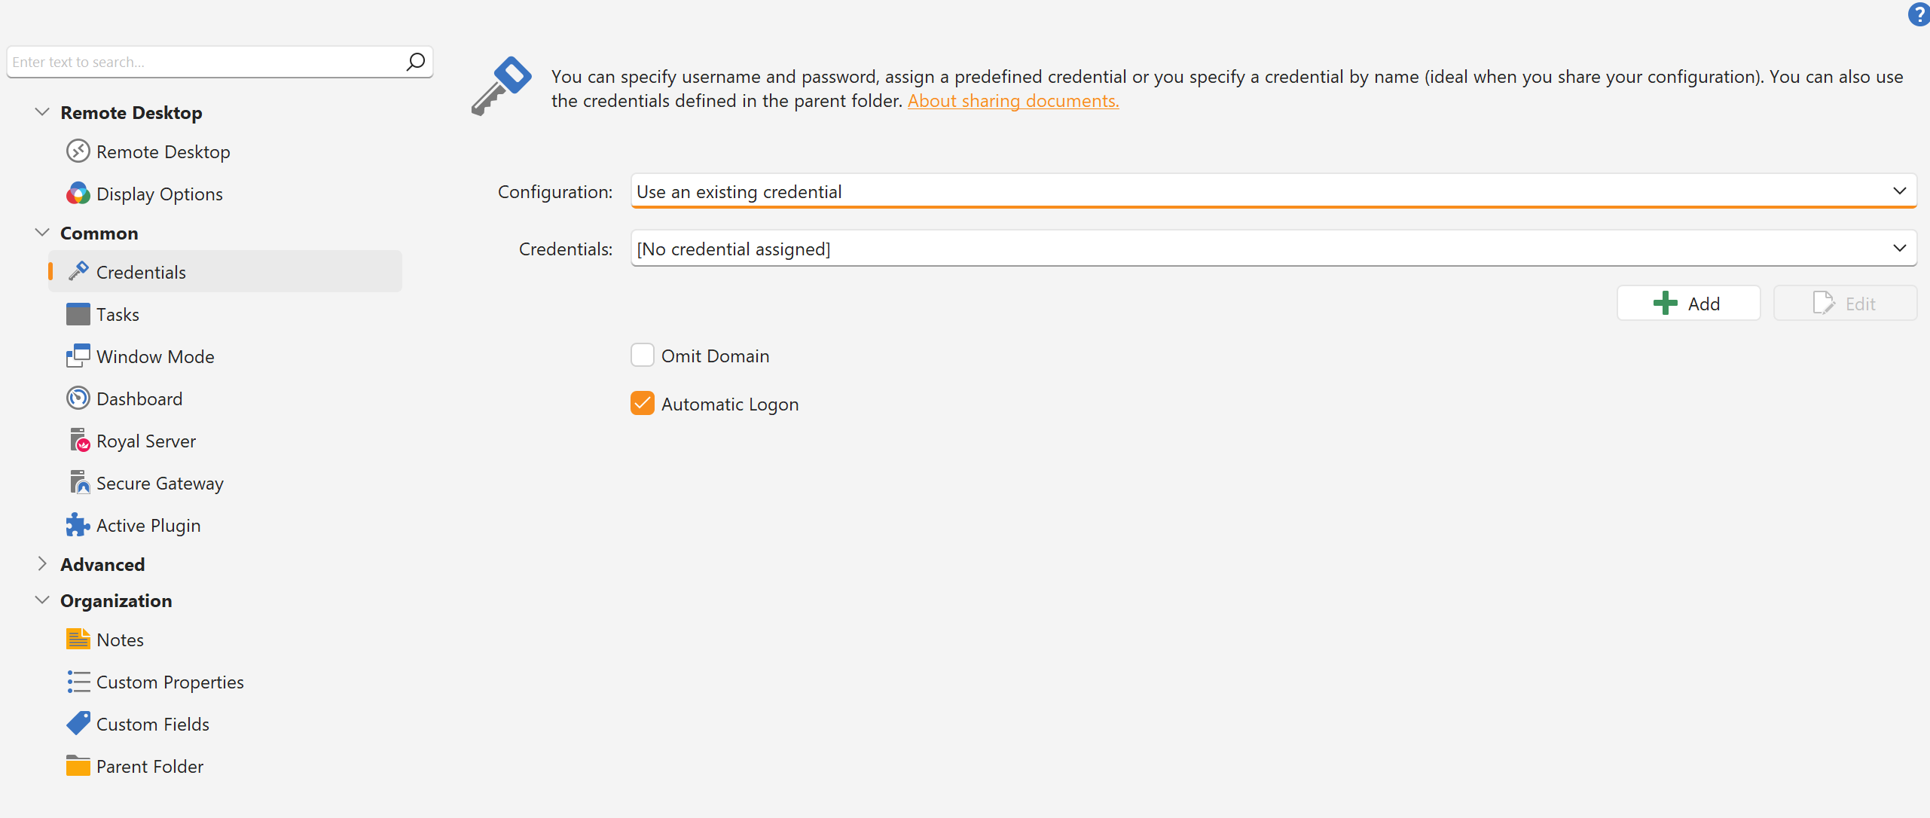Click the Custom Fields tag icon
This screenshot has height=818, width=1930.
pyautogui.click(x=78, y=724)
